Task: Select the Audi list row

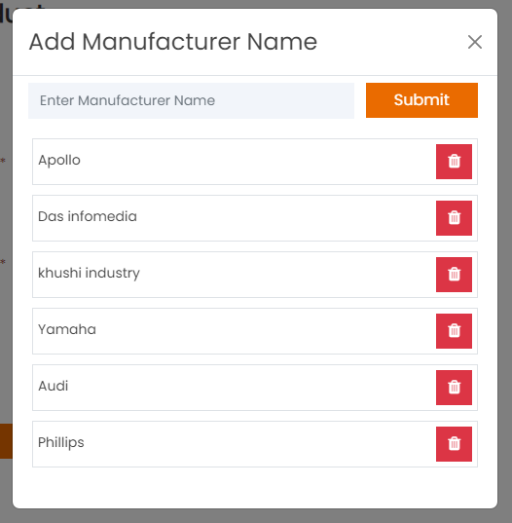Action: (255, 388)
